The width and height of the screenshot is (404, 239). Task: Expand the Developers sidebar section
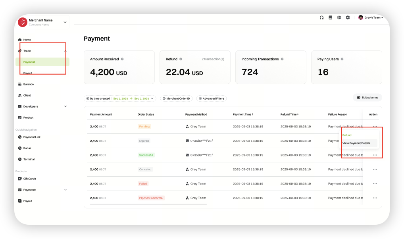(65, 106)
